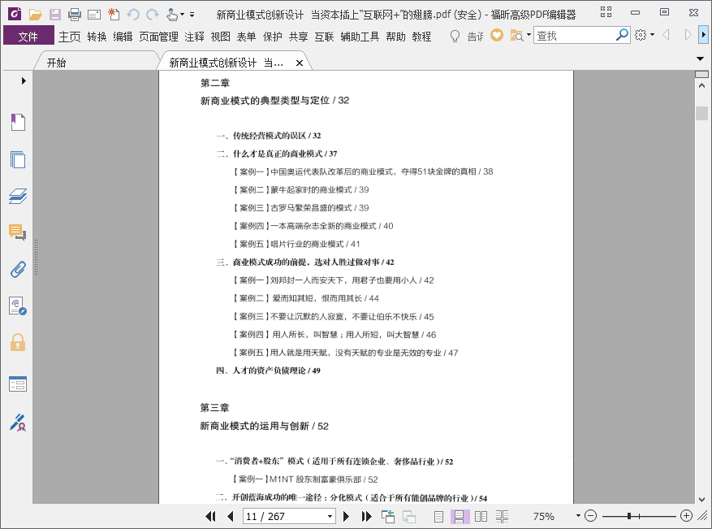712x529 pixels.
Task: Open the settings gear dropdown arrow
Action: pos(652,35)
